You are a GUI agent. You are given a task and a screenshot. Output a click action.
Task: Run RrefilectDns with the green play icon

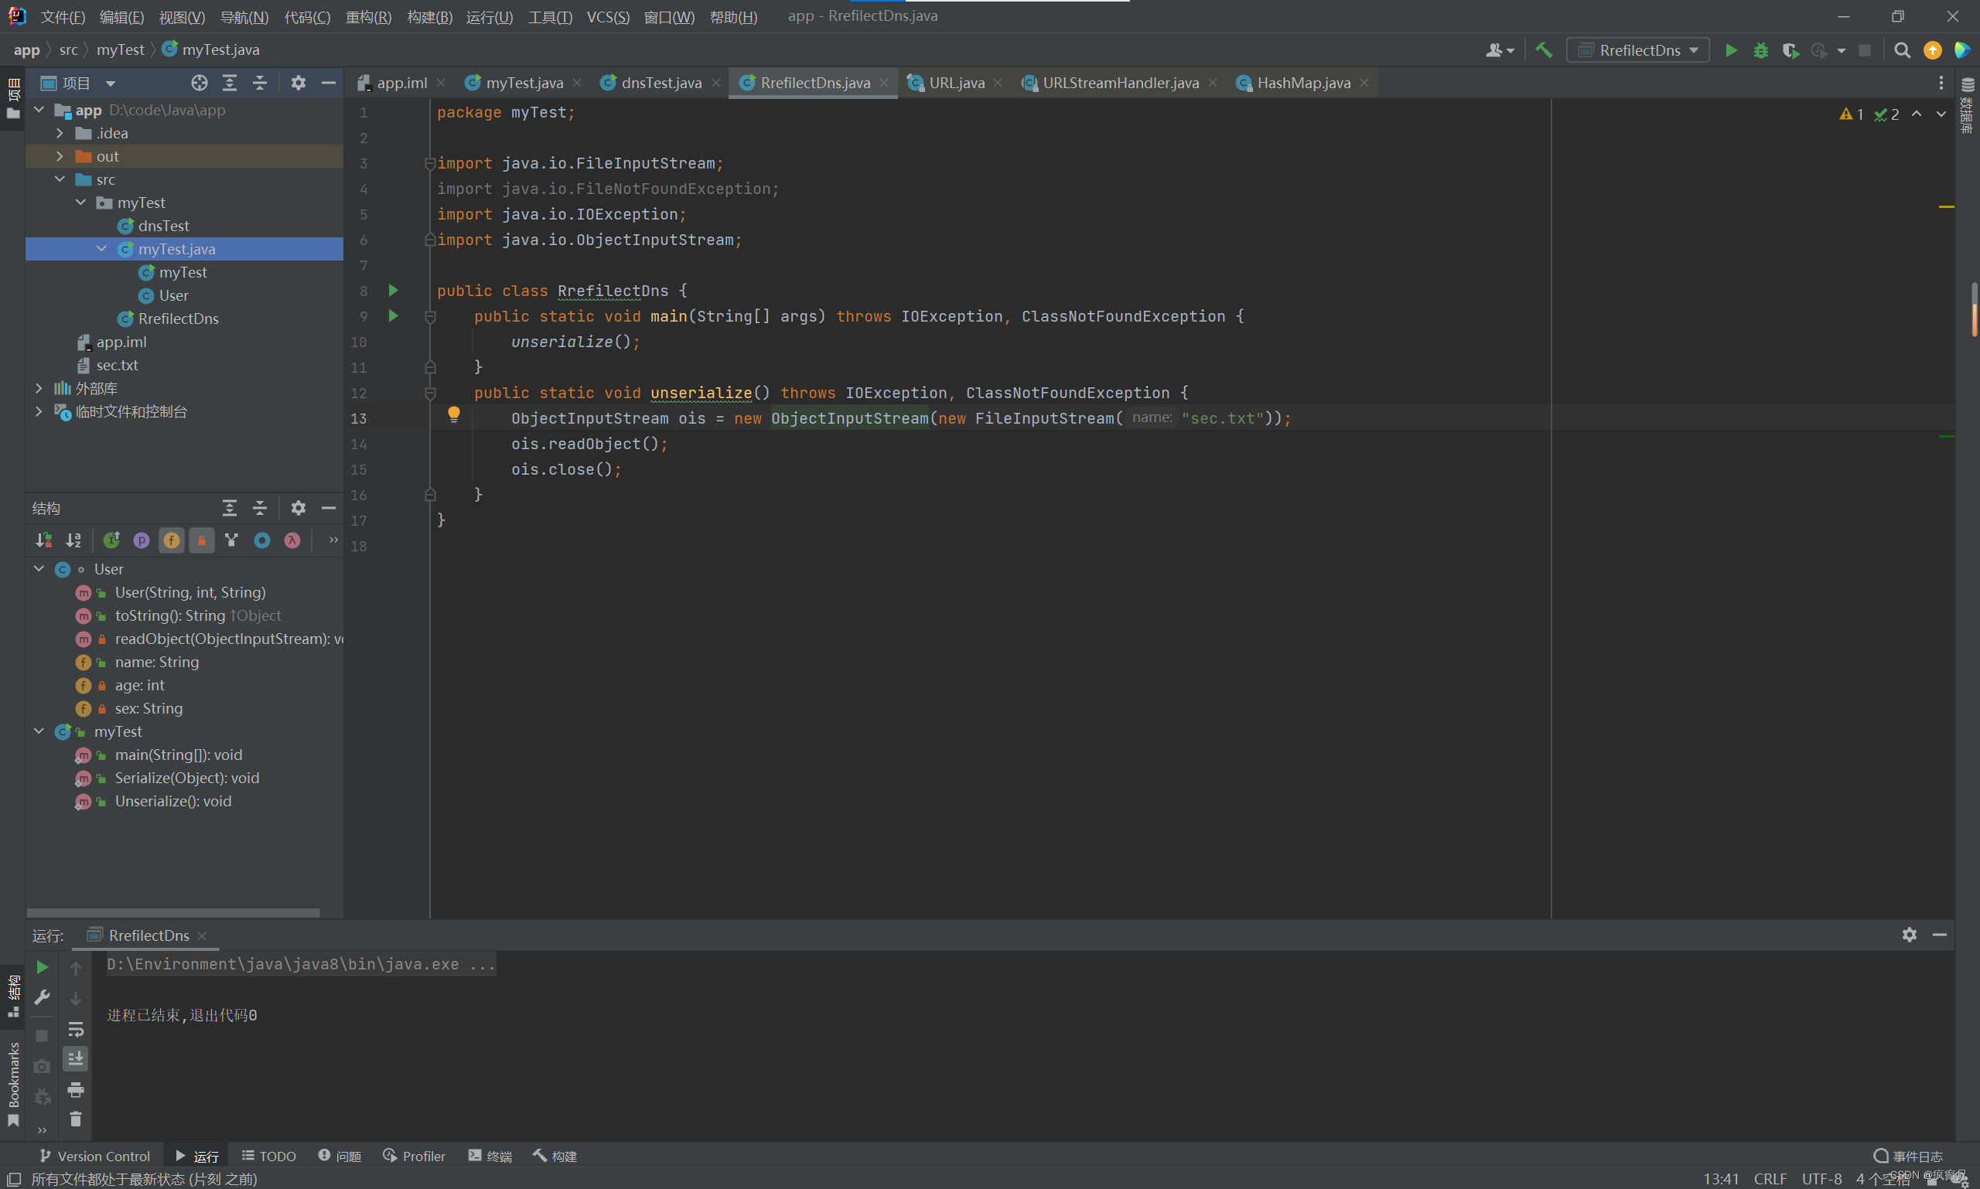(1731, 49)
